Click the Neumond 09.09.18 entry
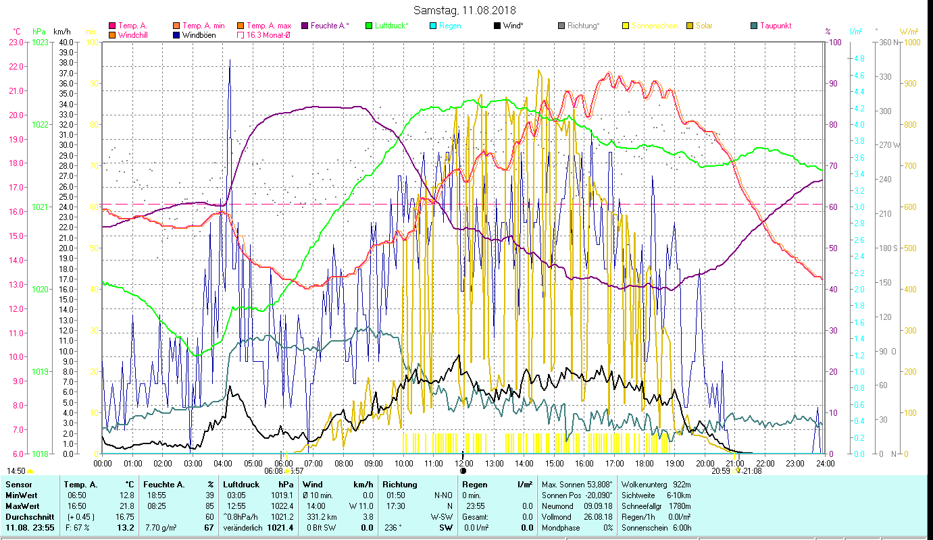Screen dimensions: 933x540 point(576,506)
